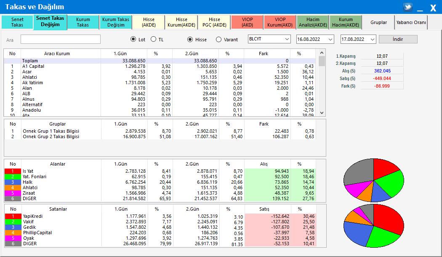
Task: Select Is Yat alış value 94.943
Action: [282, 171]
